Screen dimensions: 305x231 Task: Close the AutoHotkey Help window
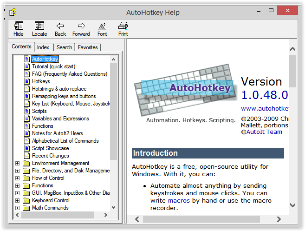(x=288, y=10)
